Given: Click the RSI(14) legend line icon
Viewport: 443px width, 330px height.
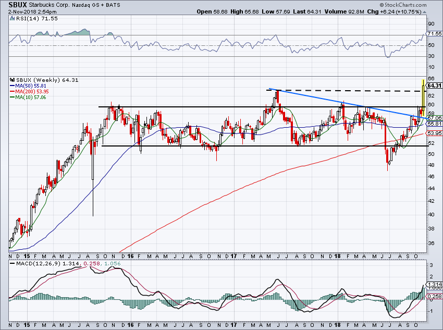Looking at the screenshot, I should [x=12, y=18].
